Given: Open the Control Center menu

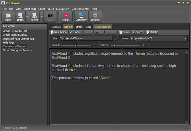Looking at the screenshot, I should 80,9.
